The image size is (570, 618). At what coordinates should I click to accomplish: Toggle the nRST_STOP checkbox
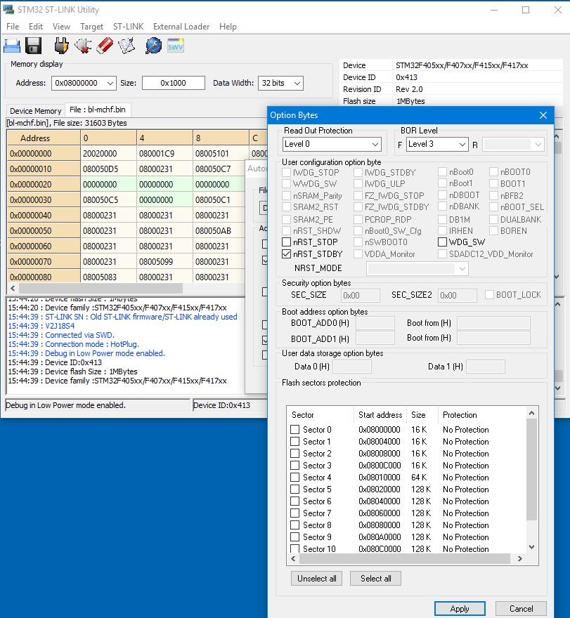coord(286,242)
